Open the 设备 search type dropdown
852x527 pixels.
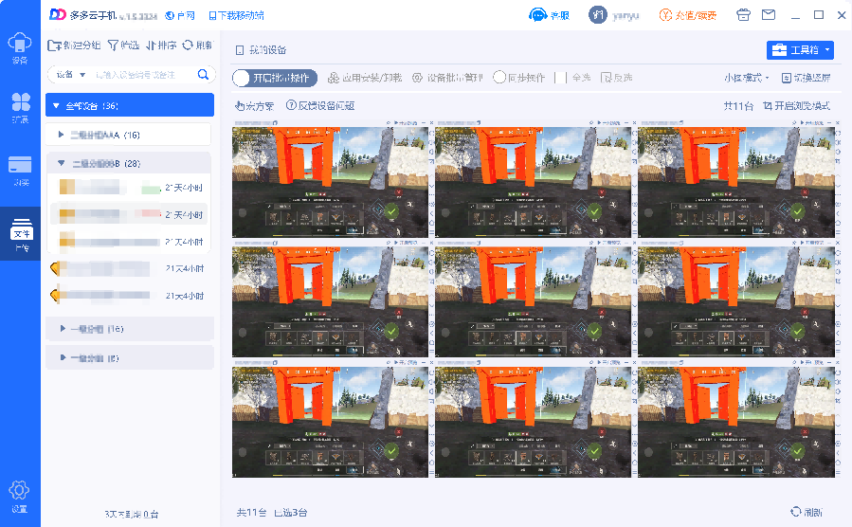pyautogui.click(x=71, y=75)
